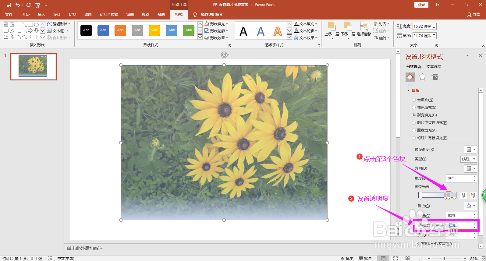Open Size & Properties icon in pane
Screen dimensions: 486x261
pyautogui.click(x=435, y=77)
